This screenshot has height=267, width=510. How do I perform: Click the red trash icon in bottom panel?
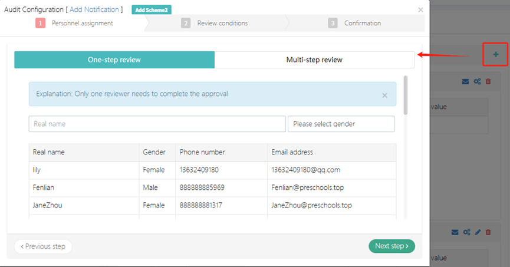(488, 232)
